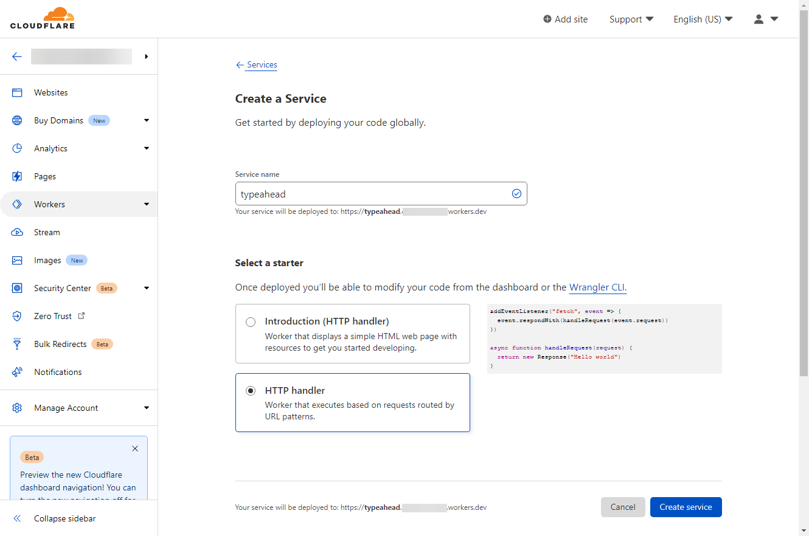
Task: Click the Stream cloud play icon
Action: click(x=17, y=232)
